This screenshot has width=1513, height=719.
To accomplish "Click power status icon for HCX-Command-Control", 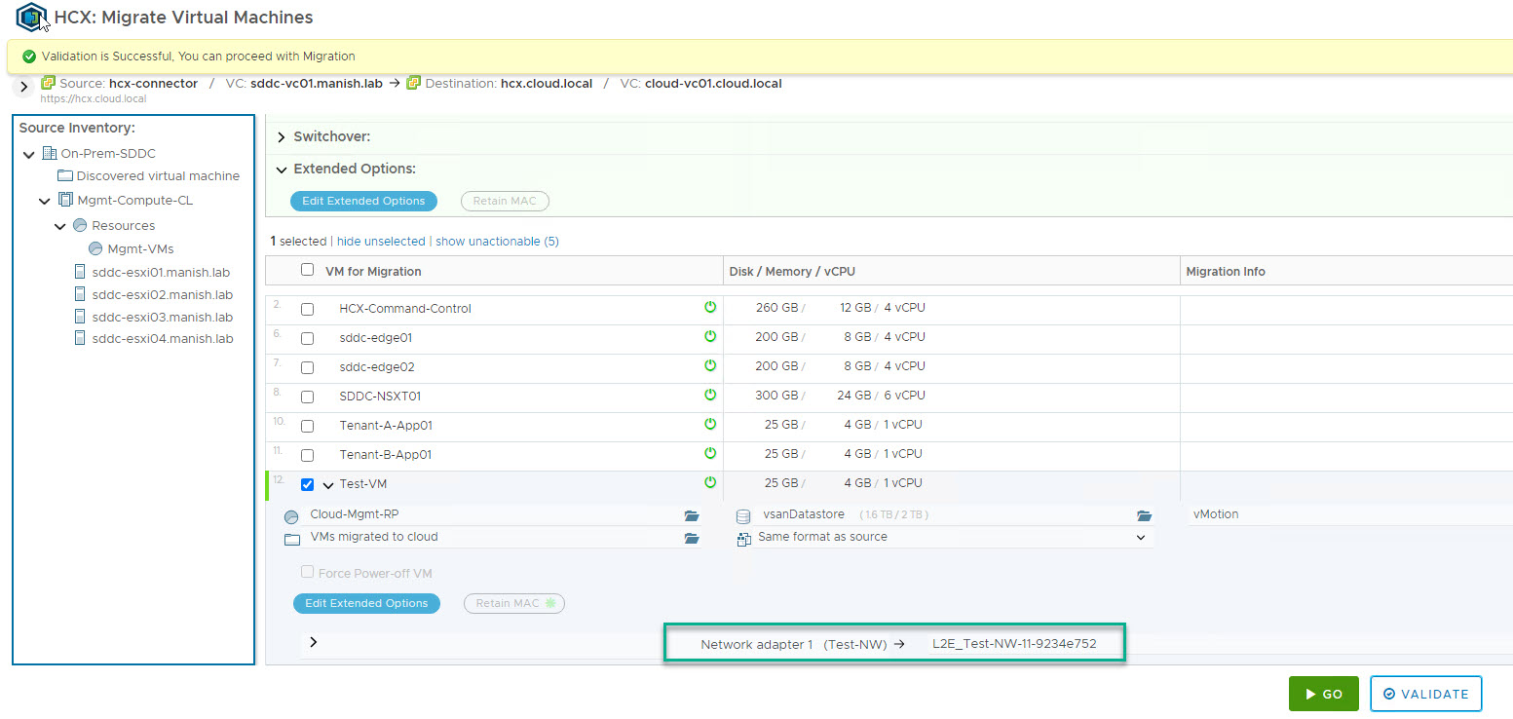I will point(710,308).
